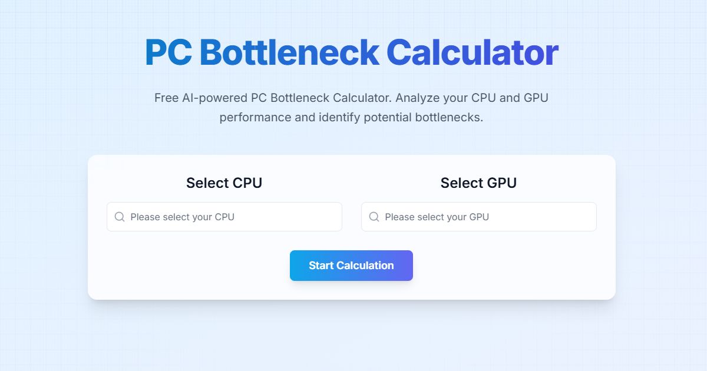Image resolution: width=707 pixels, height=371 pixels.
Task: Select the search icon beside 'Please select your CPU'
Action: pos(120,217)
